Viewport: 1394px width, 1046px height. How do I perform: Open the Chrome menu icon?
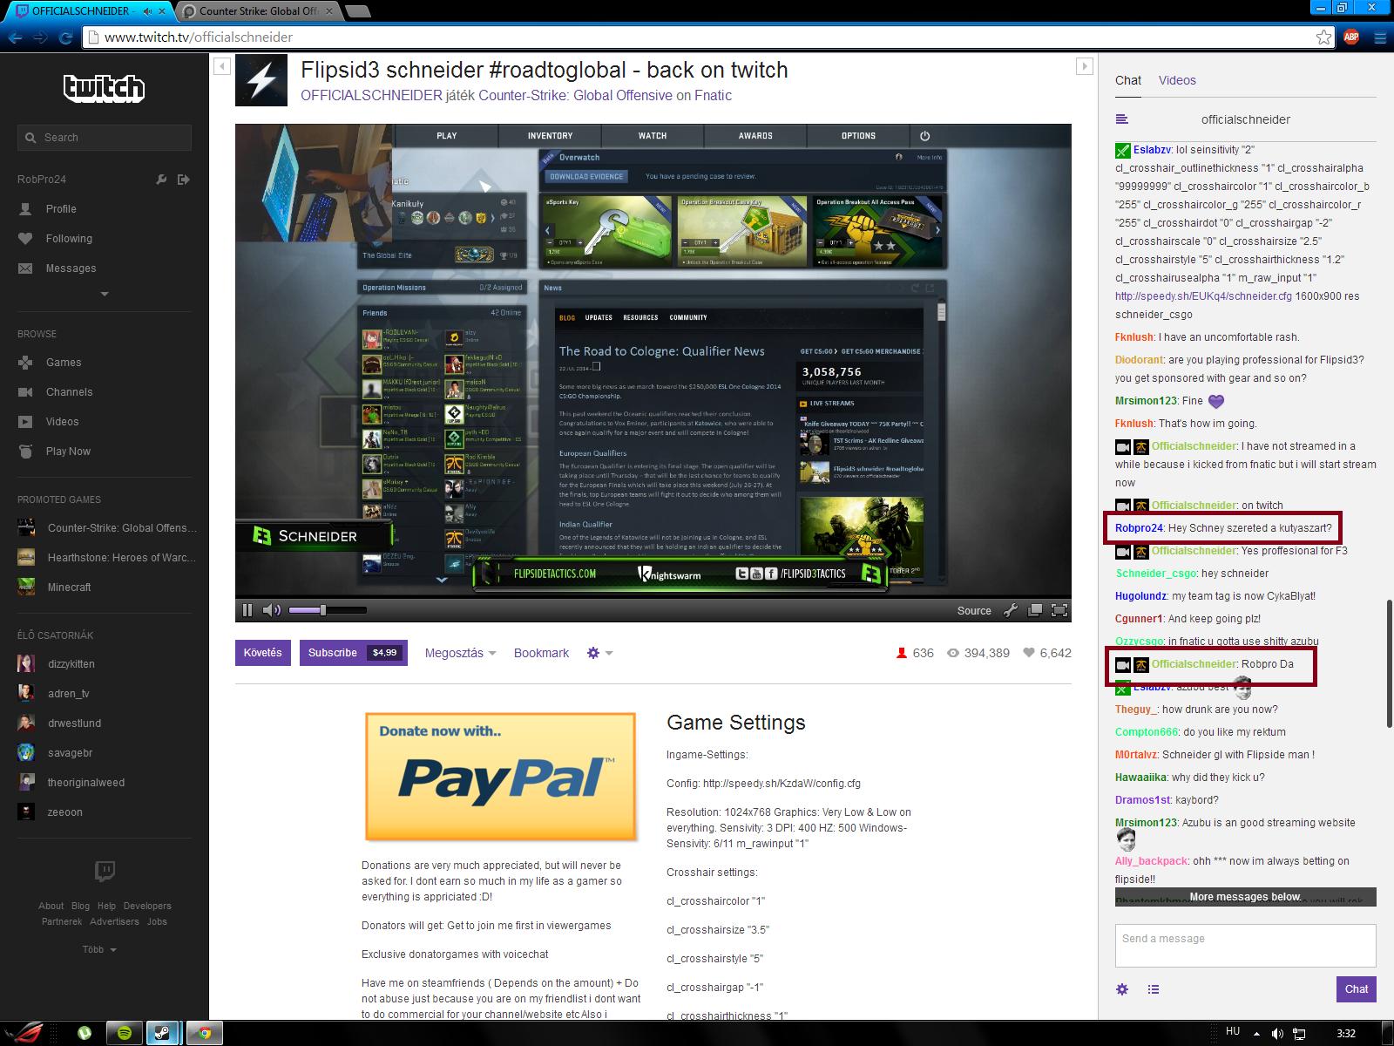1379,37
